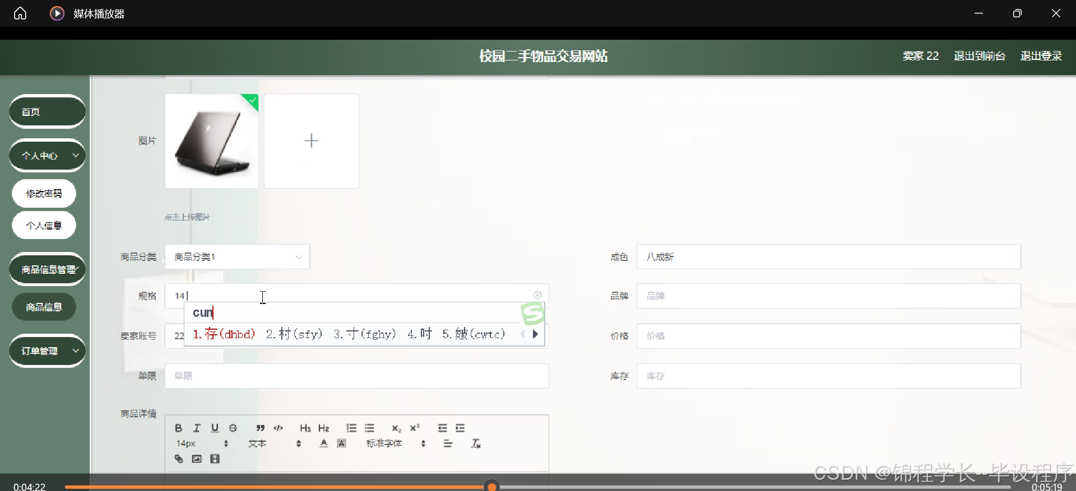Image resolution: width=1076 pixels, height=491 pixels.
Task: Insert a video in the editor
Action: [x=215, y=459]
